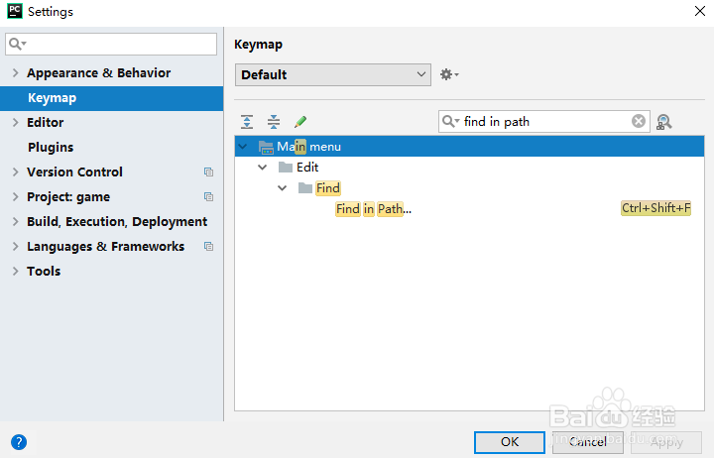Click the green pencil Edit Shortcut icon
The height and width of the screenshot is (458, 714).
point(300,122)
